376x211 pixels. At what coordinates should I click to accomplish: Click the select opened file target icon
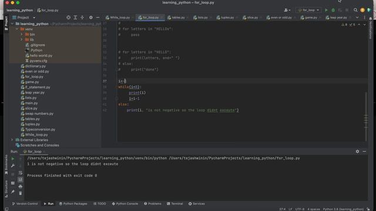68,18
